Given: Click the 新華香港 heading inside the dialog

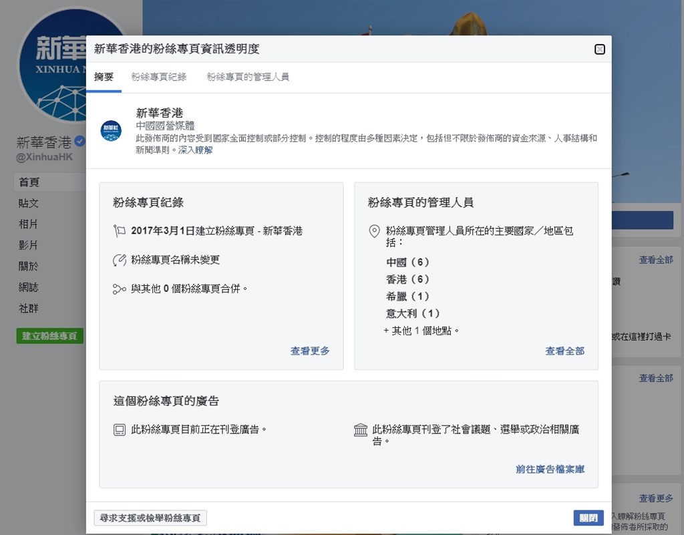Looking at the screenshot, I should coord(159,113).
